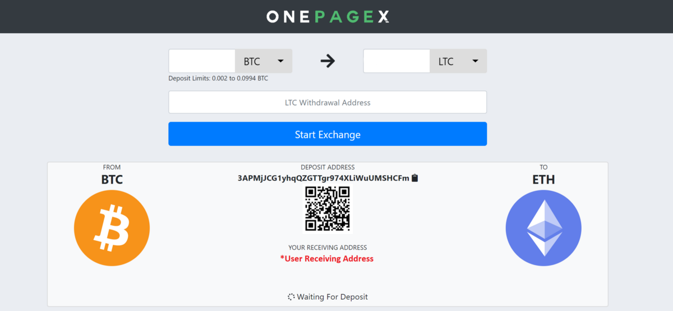Click the LTC Withdrawal Address field
This screenshot has width=673, height=311.
coord(328,102)
